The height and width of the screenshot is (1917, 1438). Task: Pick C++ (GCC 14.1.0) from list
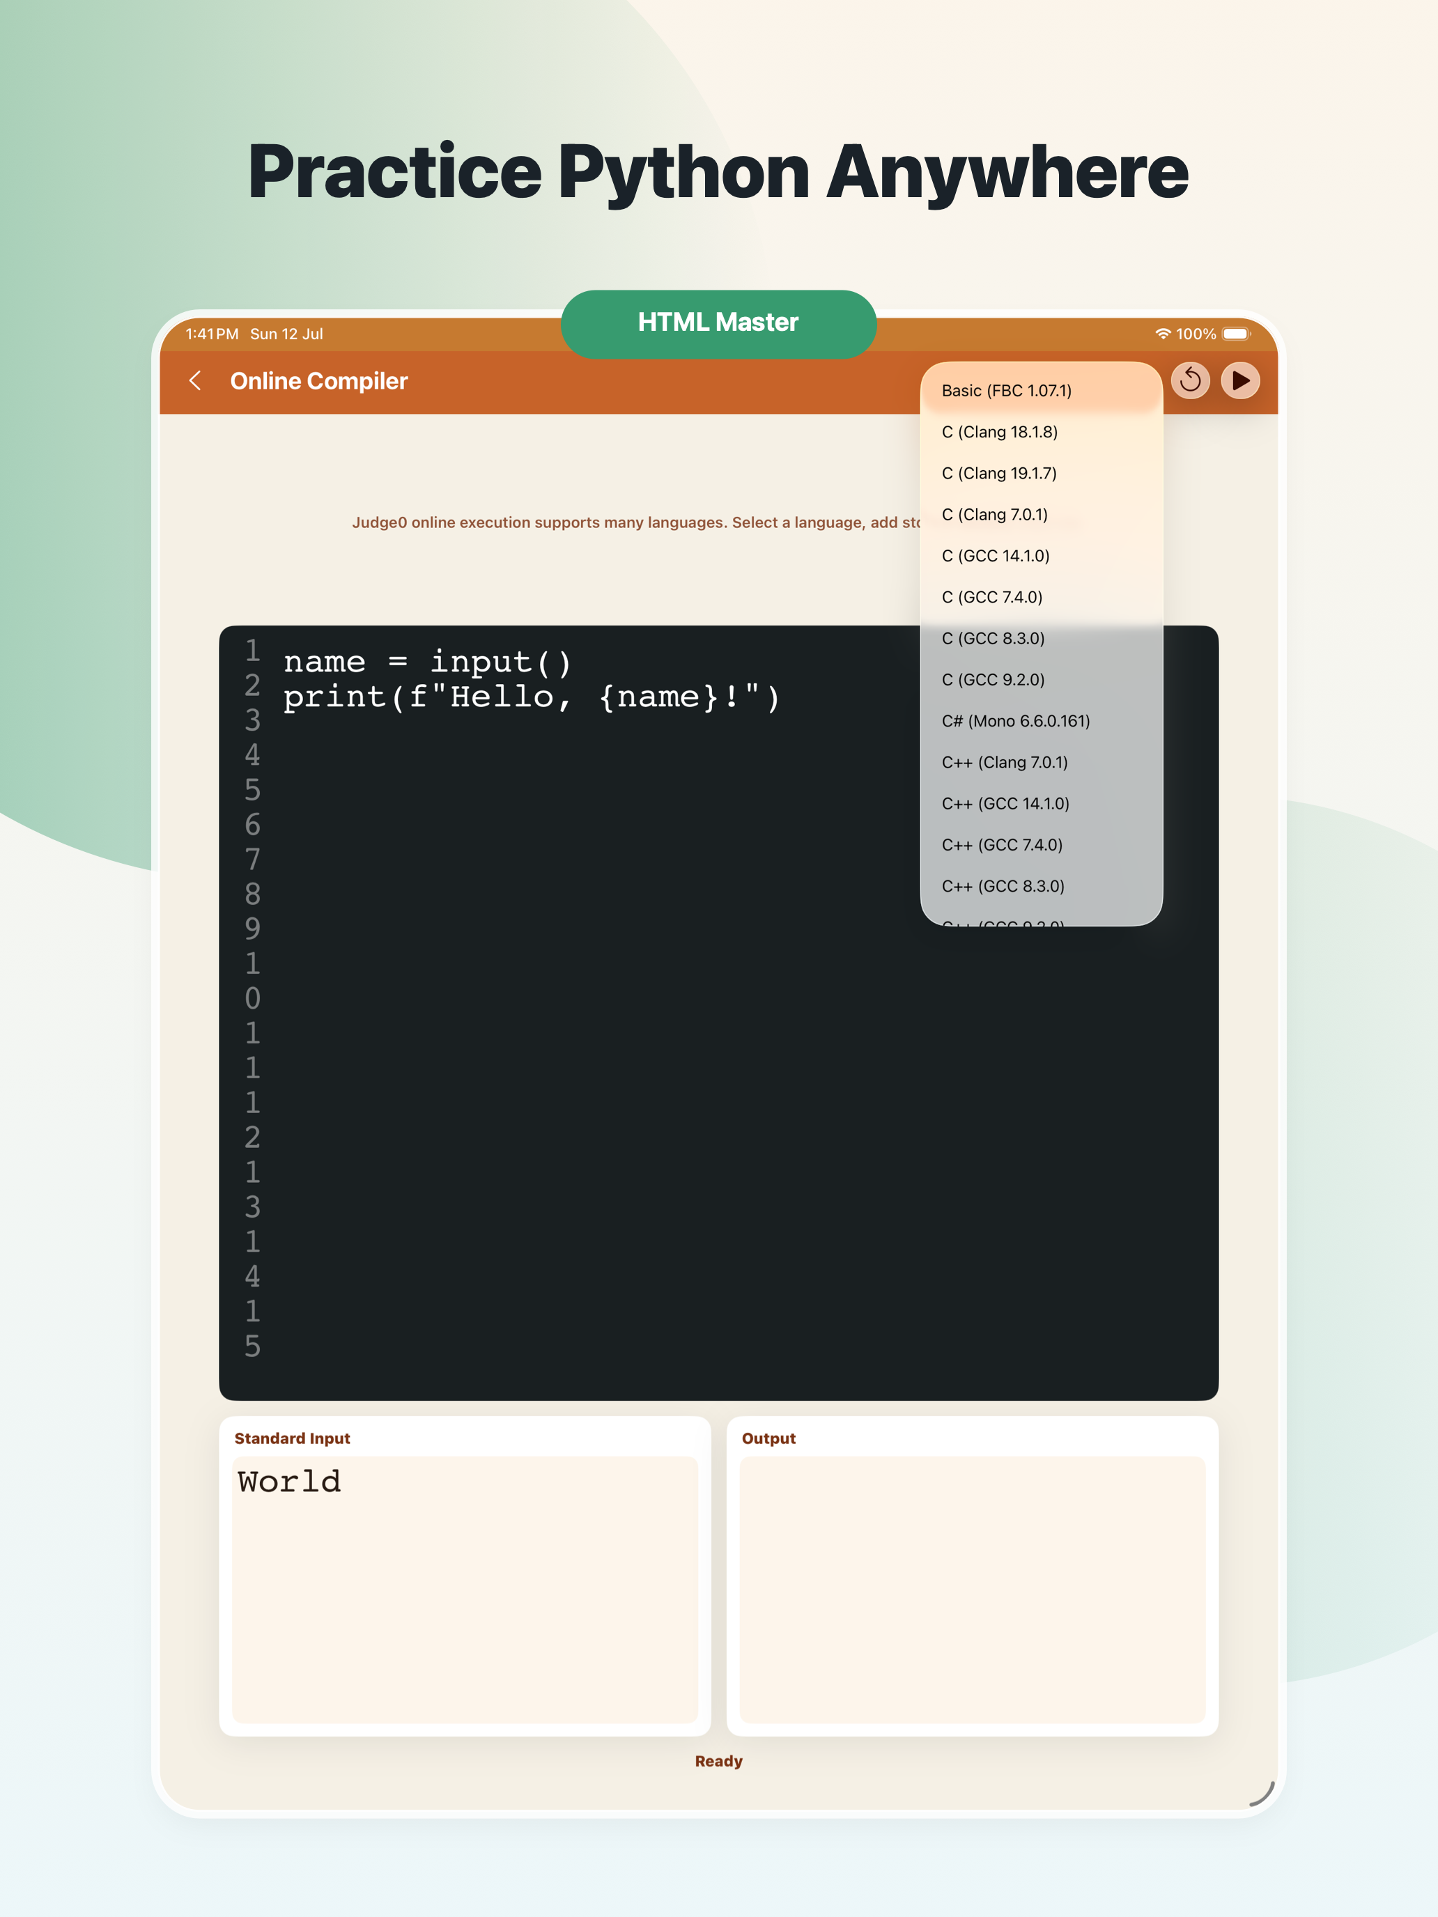pos(1040,803)
